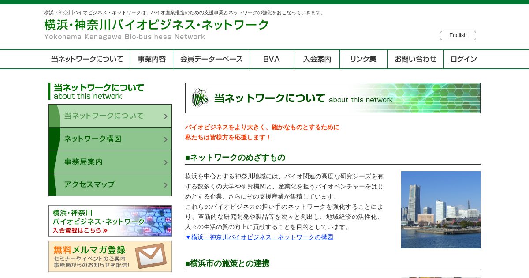This screenshot has height=278, width=529.
Task: Select sidebar item 当ネットワークについて
Action: [110, 116]
